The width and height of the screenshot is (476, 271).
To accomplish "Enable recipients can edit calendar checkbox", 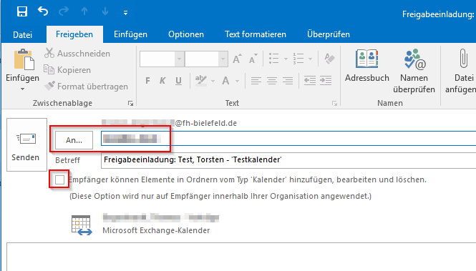I will coord(60,179).
